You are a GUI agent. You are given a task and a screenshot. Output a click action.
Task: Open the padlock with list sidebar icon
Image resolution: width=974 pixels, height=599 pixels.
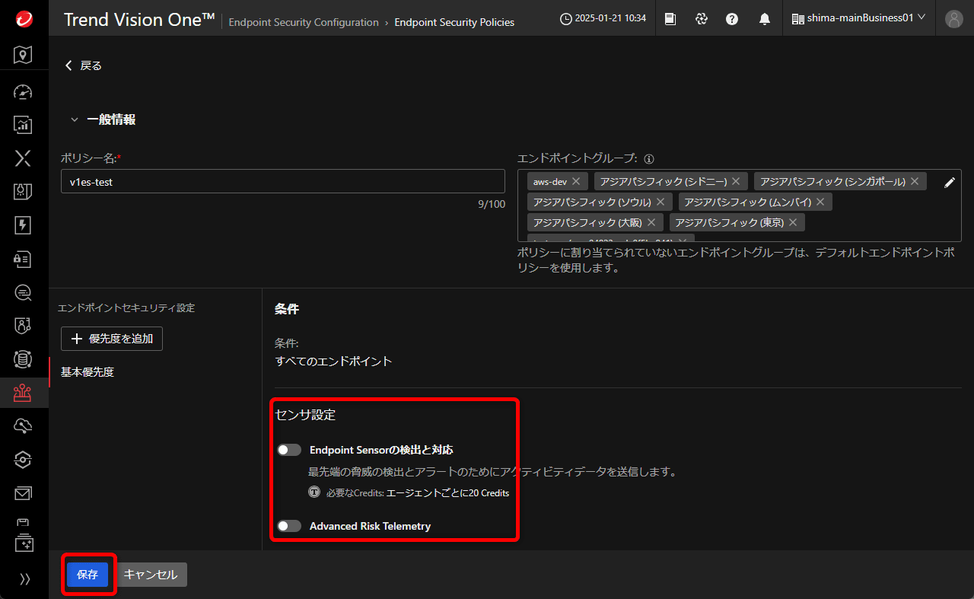[x=24, y=259]
